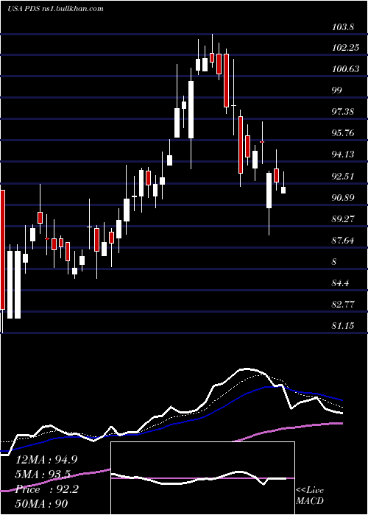Click the 94.13 price axis label
This screenshot has width=368, height=515.
click(343, 154)
